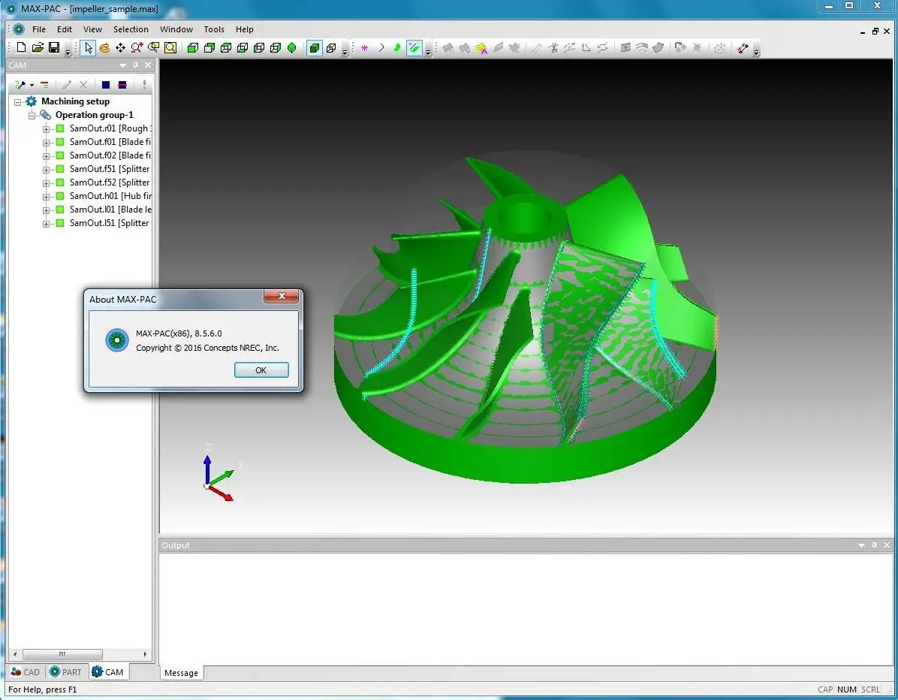Open the Window menu

[176, 29]
